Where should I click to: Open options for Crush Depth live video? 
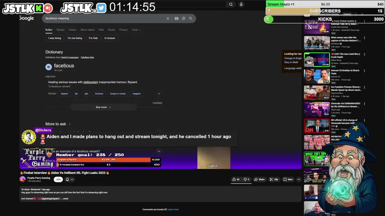pyautogui.click(x=364, y=55)
